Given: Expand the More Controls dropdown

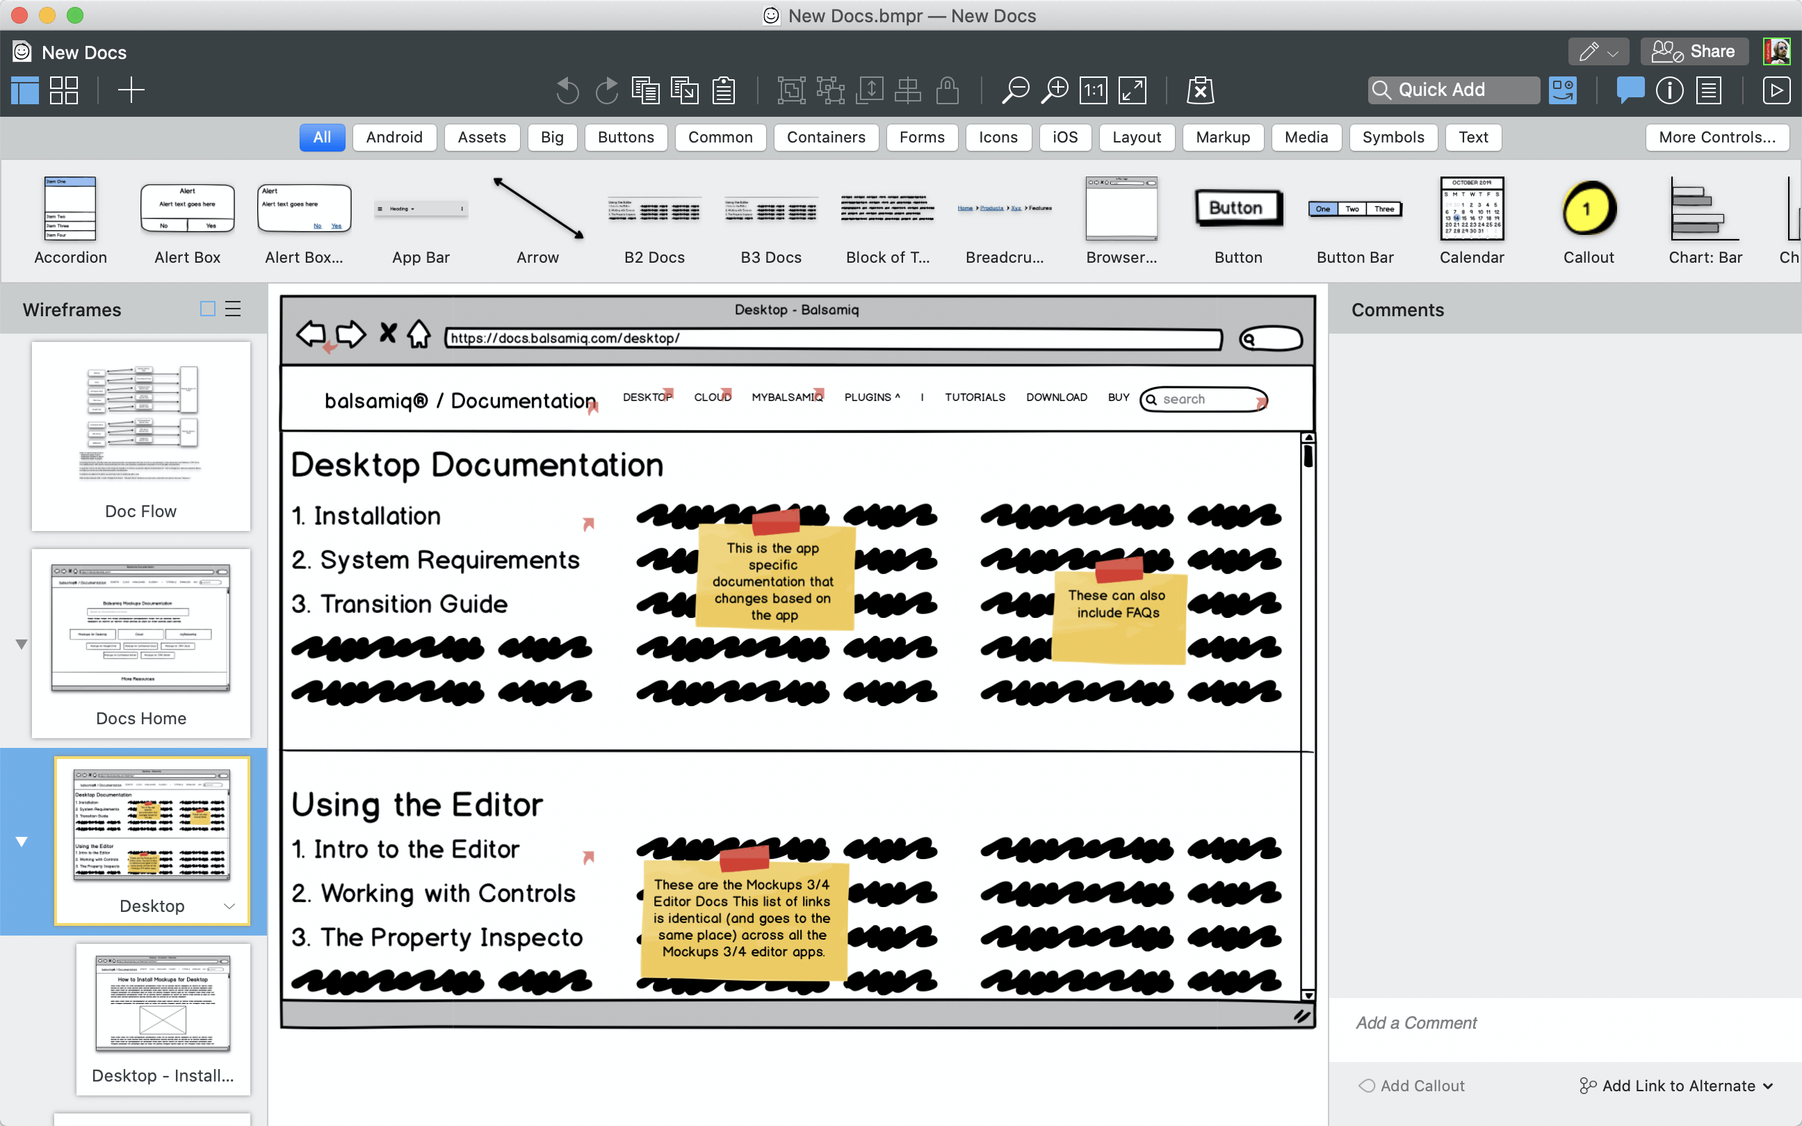Looking at the screenshot, I should [1718, 138].
